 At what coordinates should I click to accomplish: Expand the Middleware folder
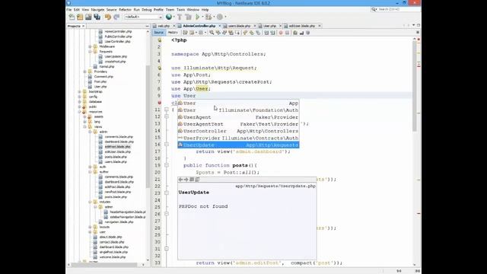click(90, 46)
